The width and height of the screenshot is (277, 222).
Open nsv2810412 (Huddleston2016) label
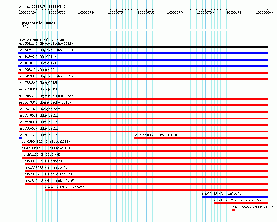(49, 174)
